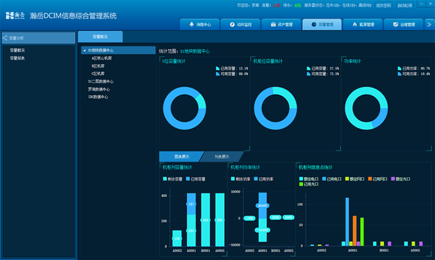The image size is (435, 260).
Task: Click the 启动轮询 button
Action: [405, 5]
